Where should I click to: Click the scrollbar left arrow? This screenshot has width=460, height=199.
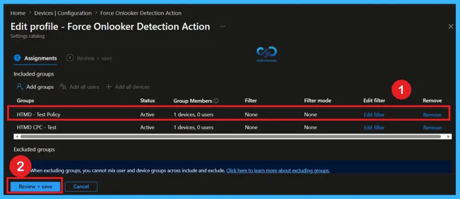click(17, 137)
